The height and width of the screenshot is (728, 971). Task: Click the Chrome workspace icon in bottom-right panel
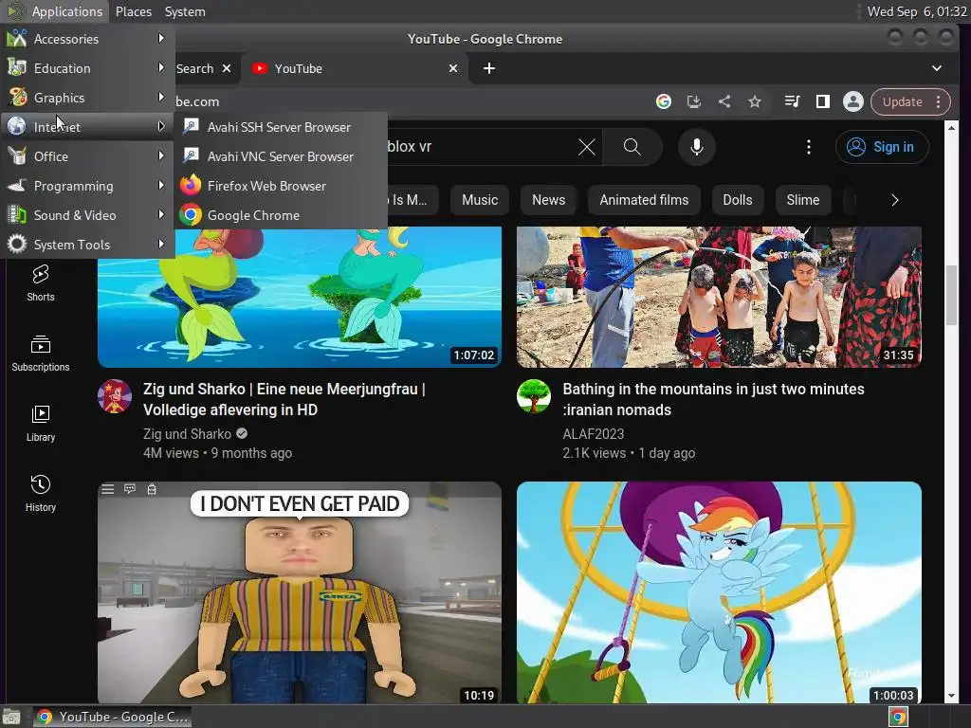pos(898,717)
